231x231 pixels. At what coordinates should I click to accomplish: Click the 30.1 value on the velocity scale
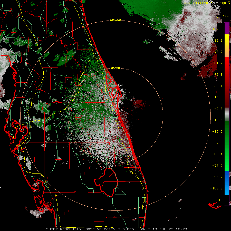tap(218, 86)
